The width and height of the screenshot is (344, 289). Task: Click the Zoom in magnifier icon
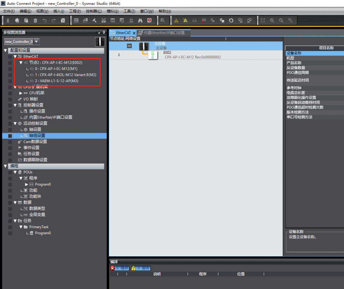pos(272,20)
